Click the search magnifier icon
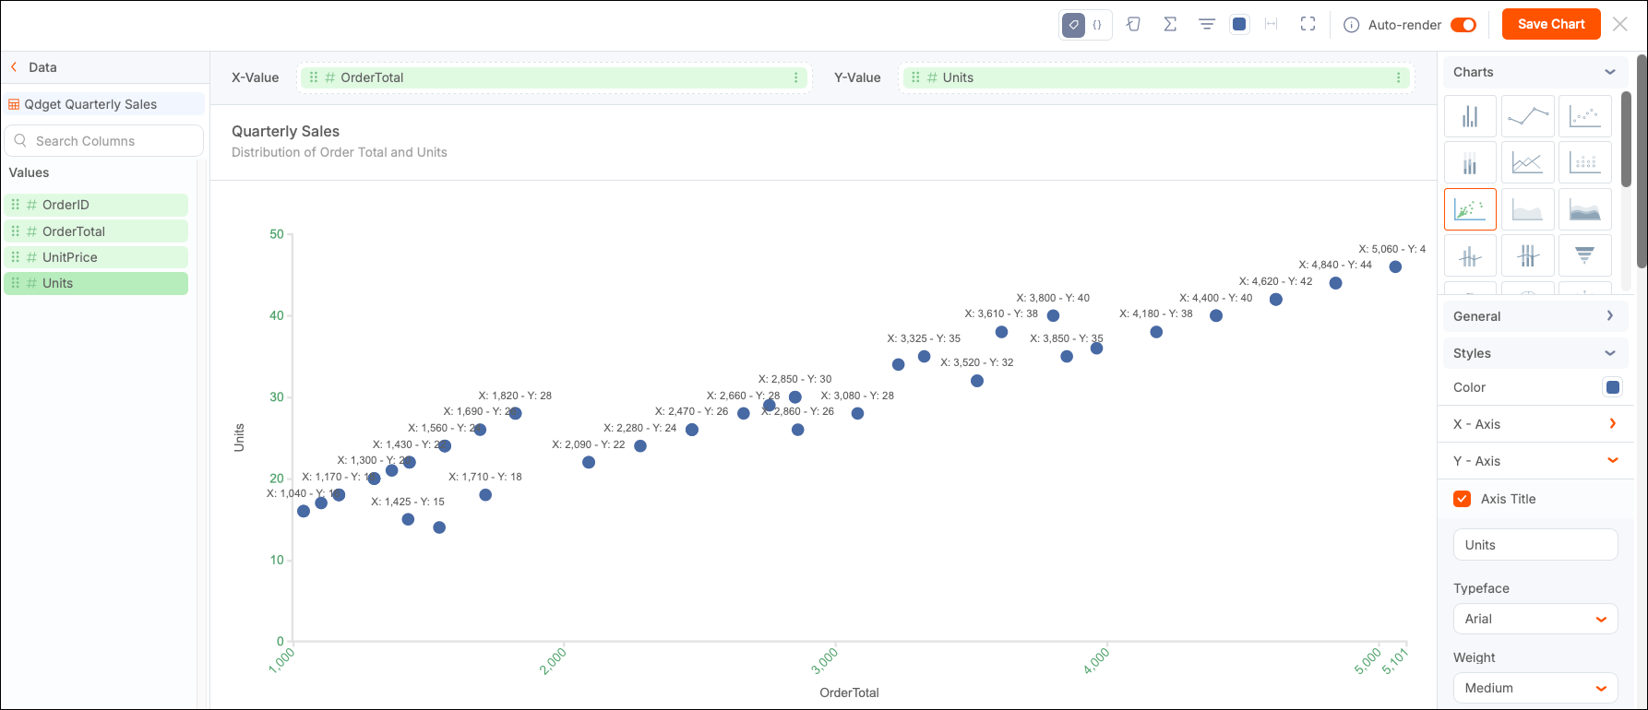The height and width of the screenshot is (710, 1648). [20, 141]
